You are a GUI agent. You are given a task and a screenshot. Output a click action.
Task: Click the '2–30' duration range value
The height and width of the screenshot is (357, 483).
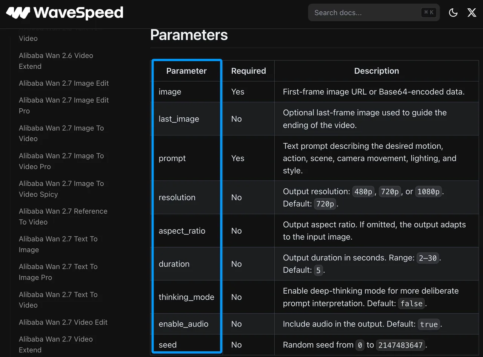(428, 258)
